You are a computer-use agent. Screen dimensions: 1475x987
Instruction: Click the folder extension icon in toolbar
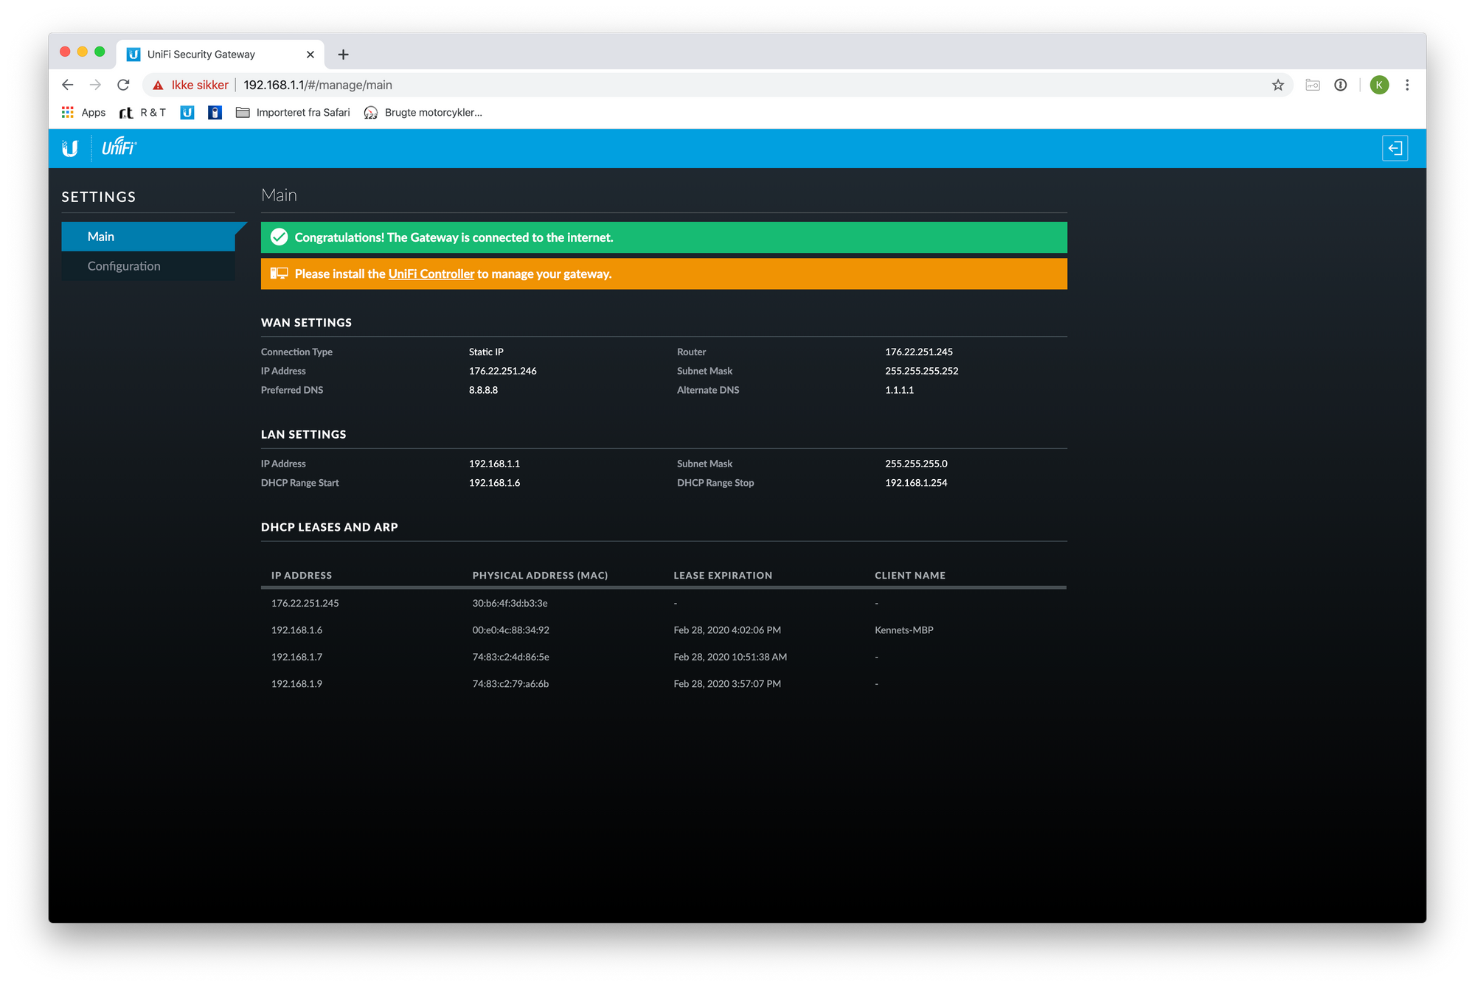1313,85
